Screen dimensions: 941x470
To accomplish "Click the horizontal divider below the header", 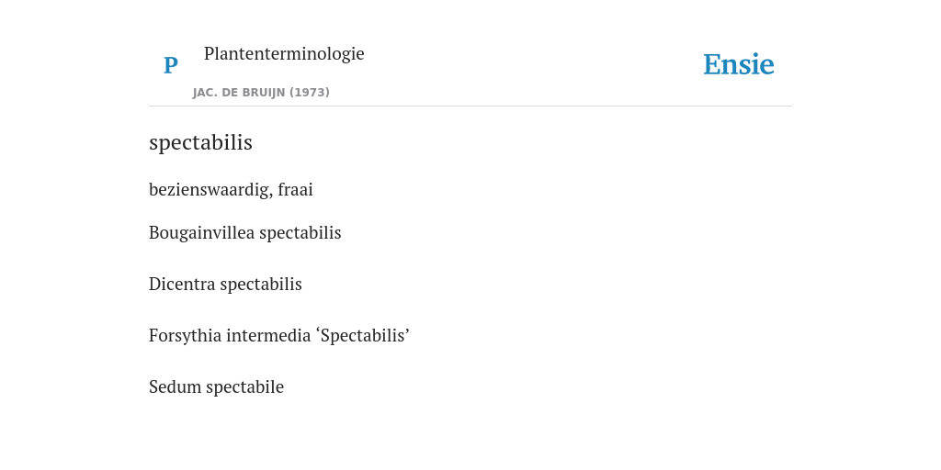I will [x=470, y=106].
